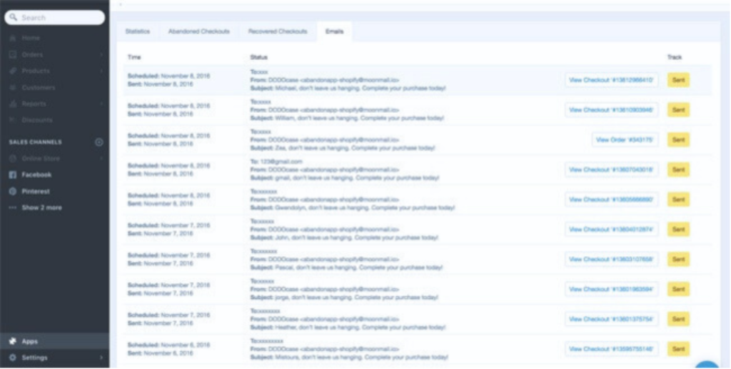The width and height of the screenshot is (731, 369).
Task: Switch to the Abandoned Checkouts tab
Action: tap(199, 31)
